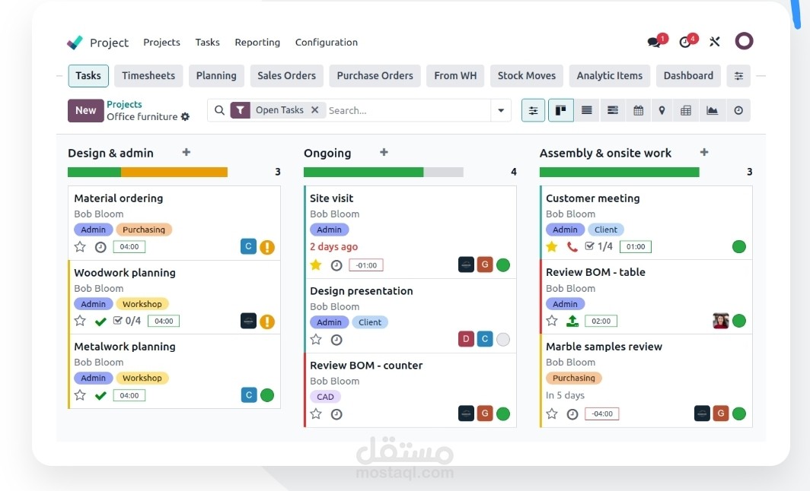The height and width of the screenshot is (491, 810).
Task: Open state selector on Material ordering card
Action: click(267, 247)
